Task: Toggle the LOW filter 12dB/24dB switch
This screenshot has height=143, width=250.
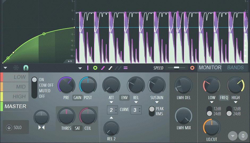Action: [209, 111]
